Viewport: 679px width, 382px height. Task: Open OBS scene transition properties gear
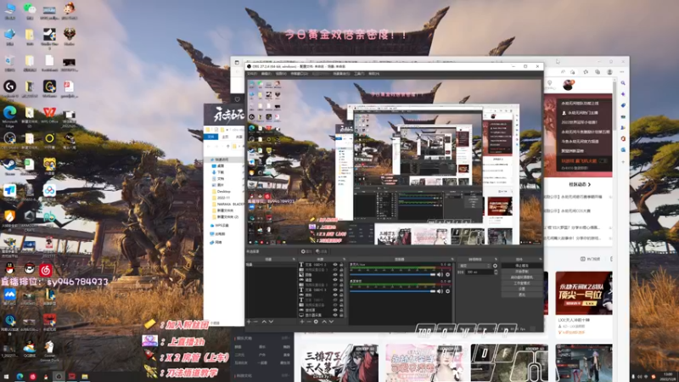coord(495,266)
